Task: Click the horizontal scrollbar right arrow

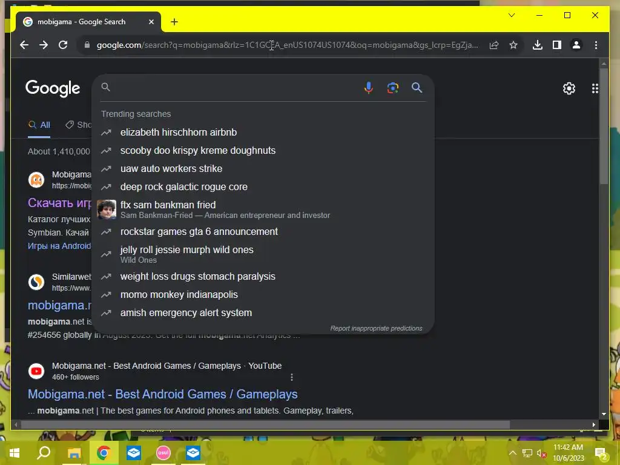Action: tap(594, 424)
